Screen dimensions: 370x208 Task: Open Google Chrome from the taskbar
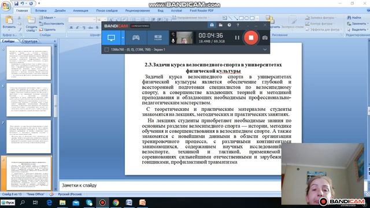coord(116,203)
